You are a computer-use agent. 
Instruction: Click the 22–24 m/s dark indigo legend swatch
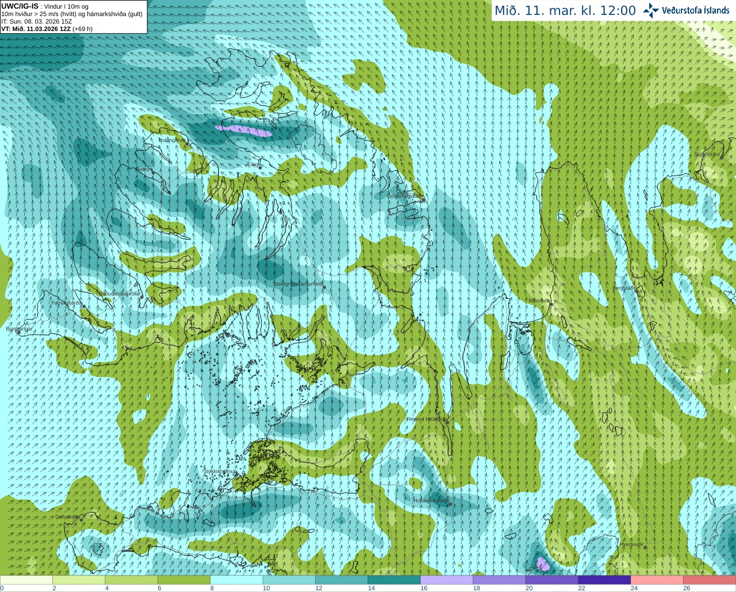click(604, 580)
